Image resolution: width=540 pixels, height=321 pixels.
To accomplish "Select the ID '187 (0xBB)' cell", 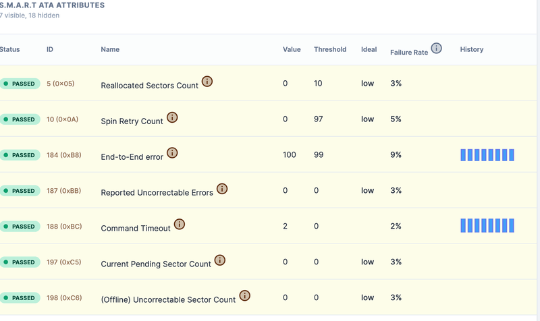I will coord(63,191).
